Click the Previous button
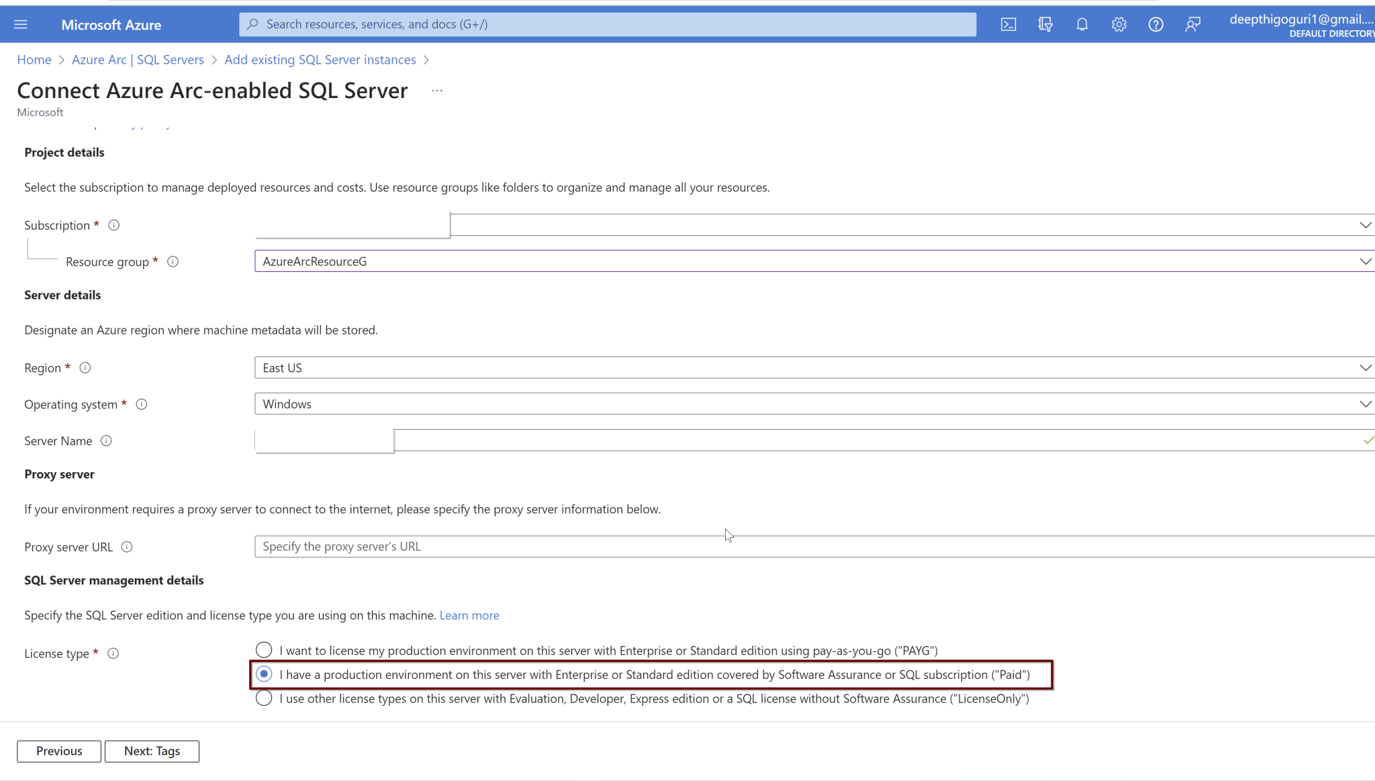The height and width of the screenshot is (781, 1375). tap(59, 751)
